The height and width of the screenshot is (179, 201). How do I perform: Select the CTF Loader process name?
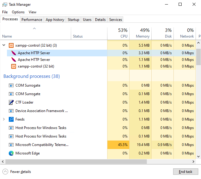point(24,102)
